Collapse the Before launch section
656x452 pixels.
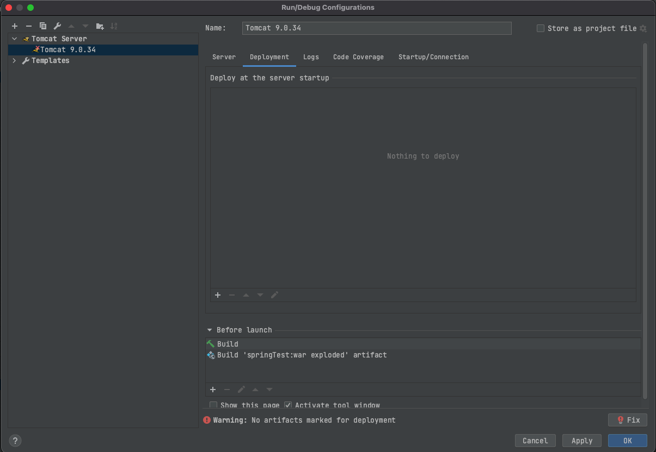point(210,330)
